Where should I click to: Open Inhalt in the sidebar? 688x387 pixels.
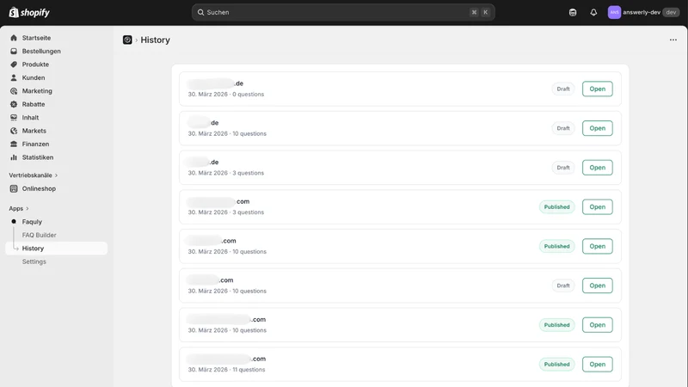pos(30,117)
